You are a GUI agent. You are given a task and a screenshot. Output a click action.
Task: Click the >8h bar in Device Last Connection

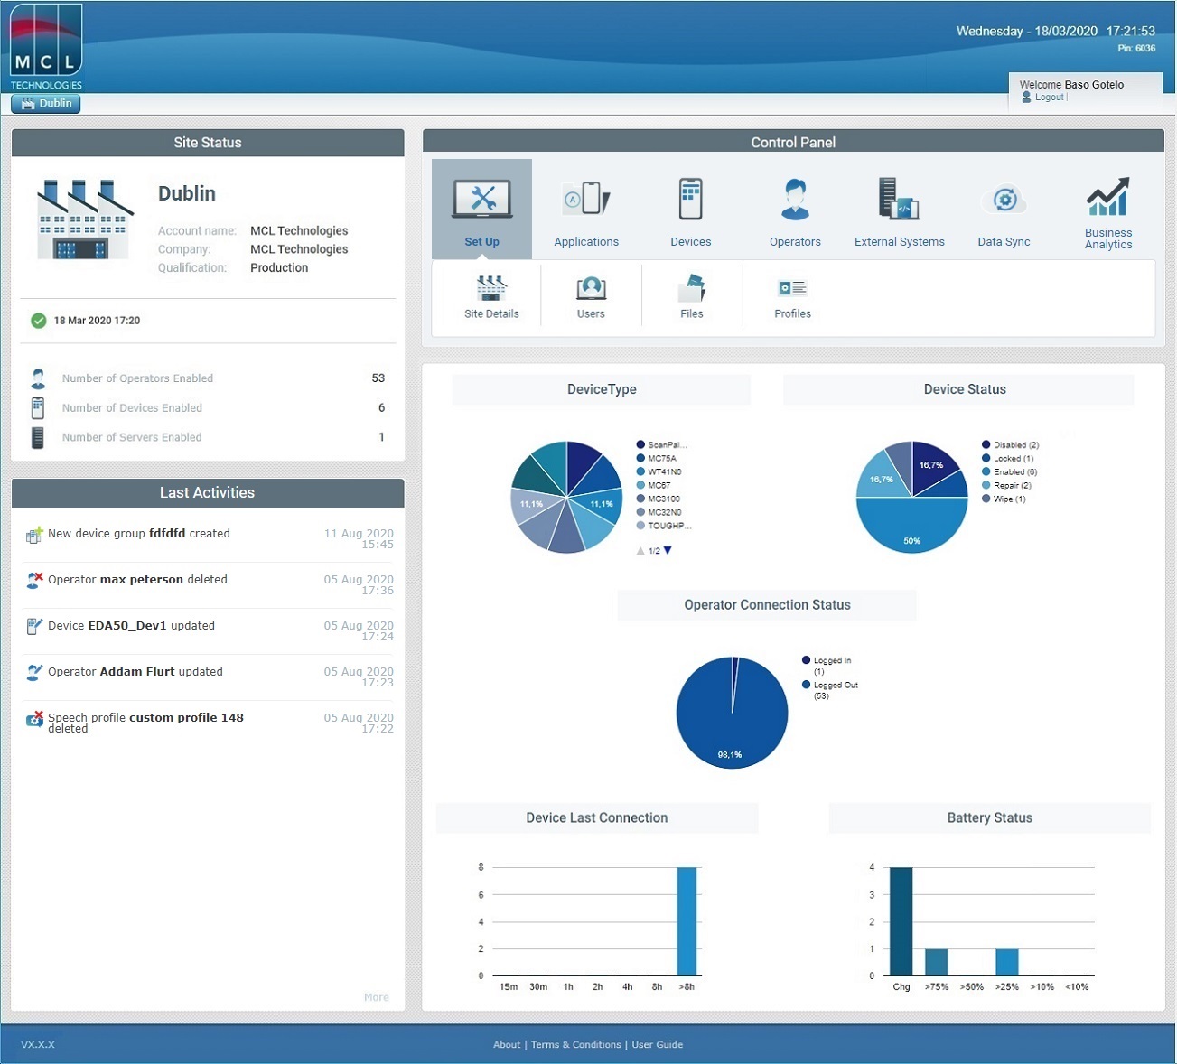pos(687,921)
